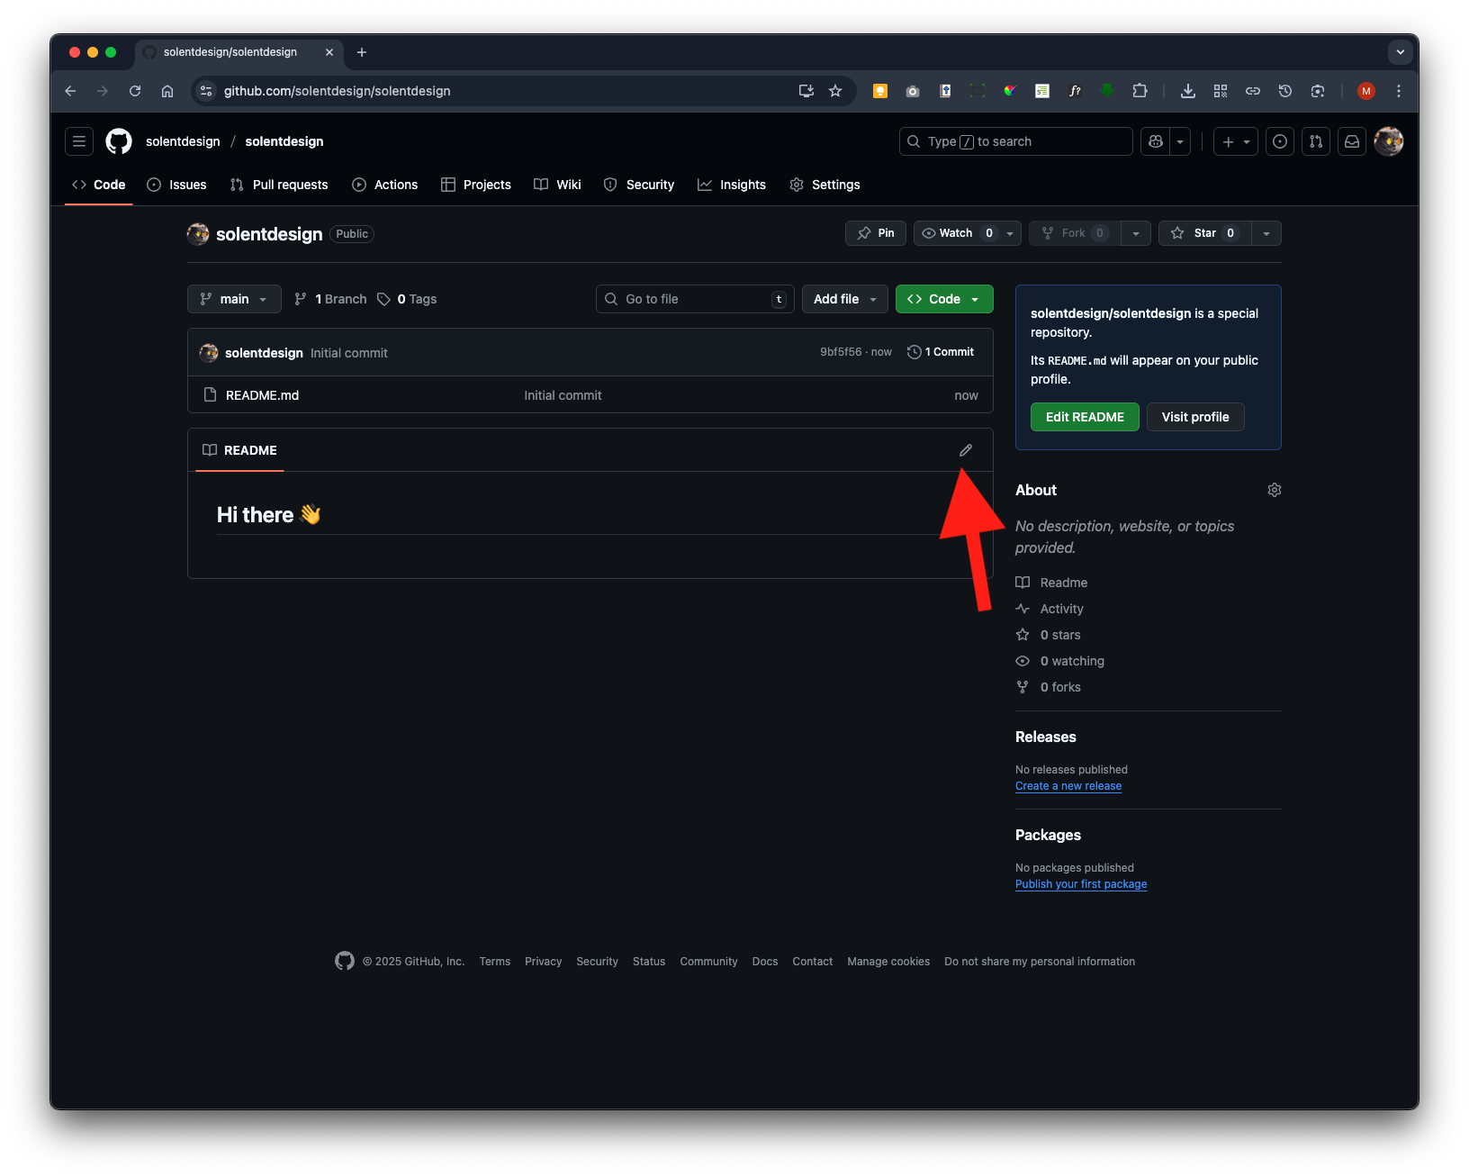Follow the Create a new release link
This screenshot has width=1469, height=1176.
tap(1068, 786)
